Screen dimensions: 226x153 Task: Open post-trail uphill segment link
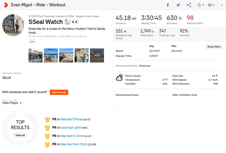[73, 128]
